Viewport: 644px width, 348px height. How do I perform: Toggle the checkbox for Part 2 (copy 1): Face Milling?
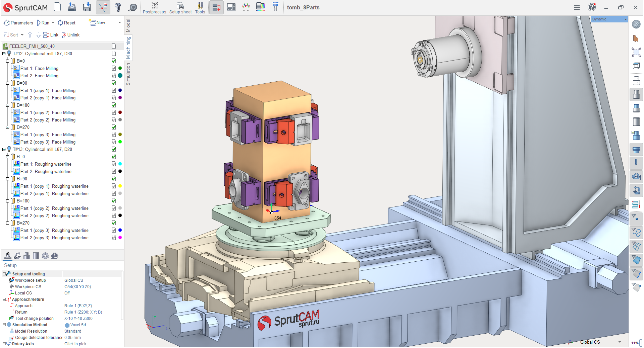(114, 98)
